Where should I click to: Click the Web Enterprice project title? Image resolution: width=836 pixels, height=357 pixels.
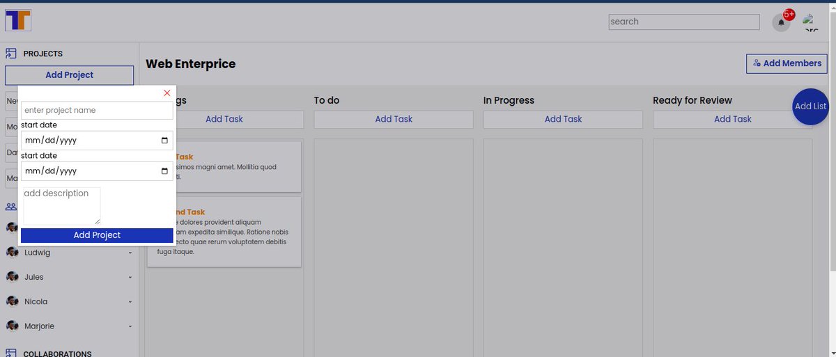pyautogui.click(x=191, y=64)
